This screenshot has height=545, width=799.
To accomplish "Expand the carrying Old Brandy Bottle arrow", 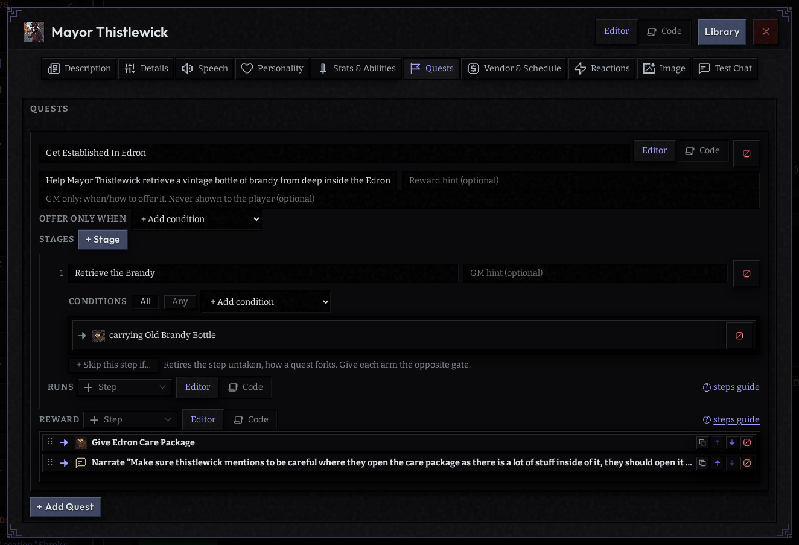I will tap(82, 336).
